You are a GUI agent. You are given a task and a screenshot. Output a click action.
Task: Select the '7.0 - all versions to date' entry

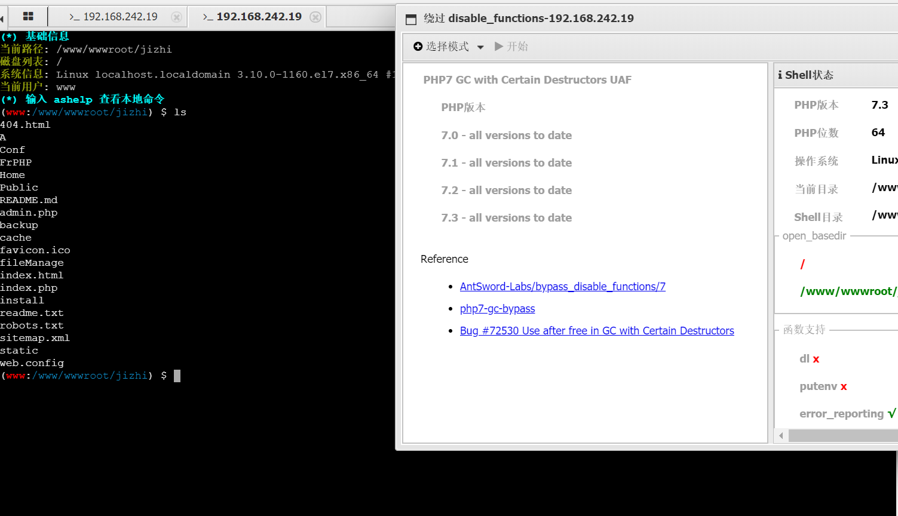(506, 136)
